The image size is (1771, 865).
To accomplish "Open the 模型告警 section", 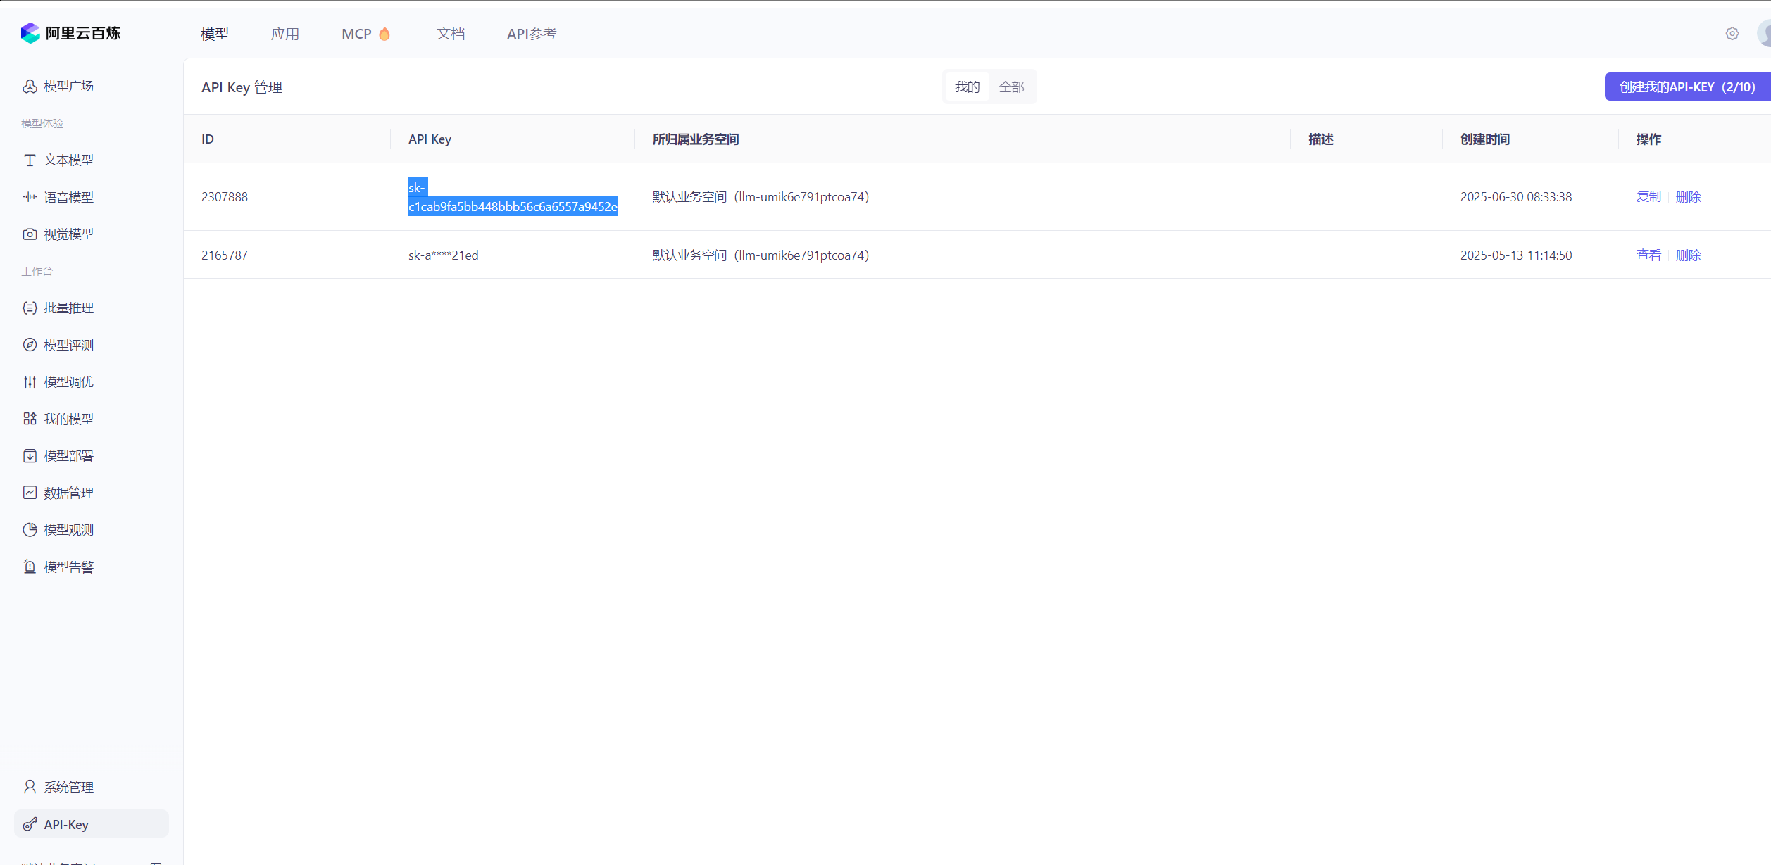I will 68,566.
